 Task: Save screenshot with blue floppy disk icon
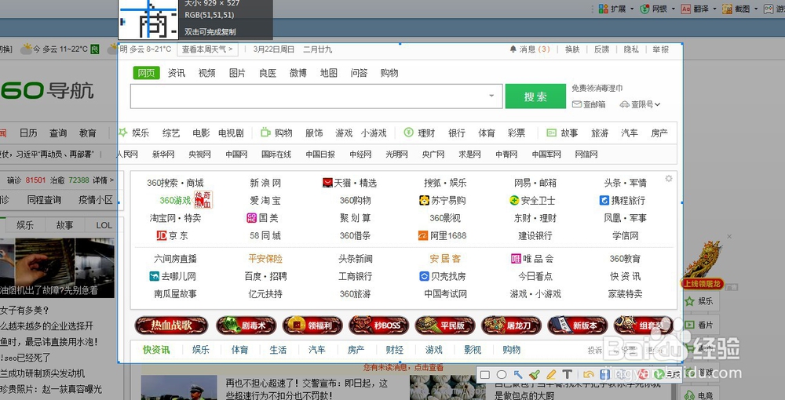pos(604,374)
